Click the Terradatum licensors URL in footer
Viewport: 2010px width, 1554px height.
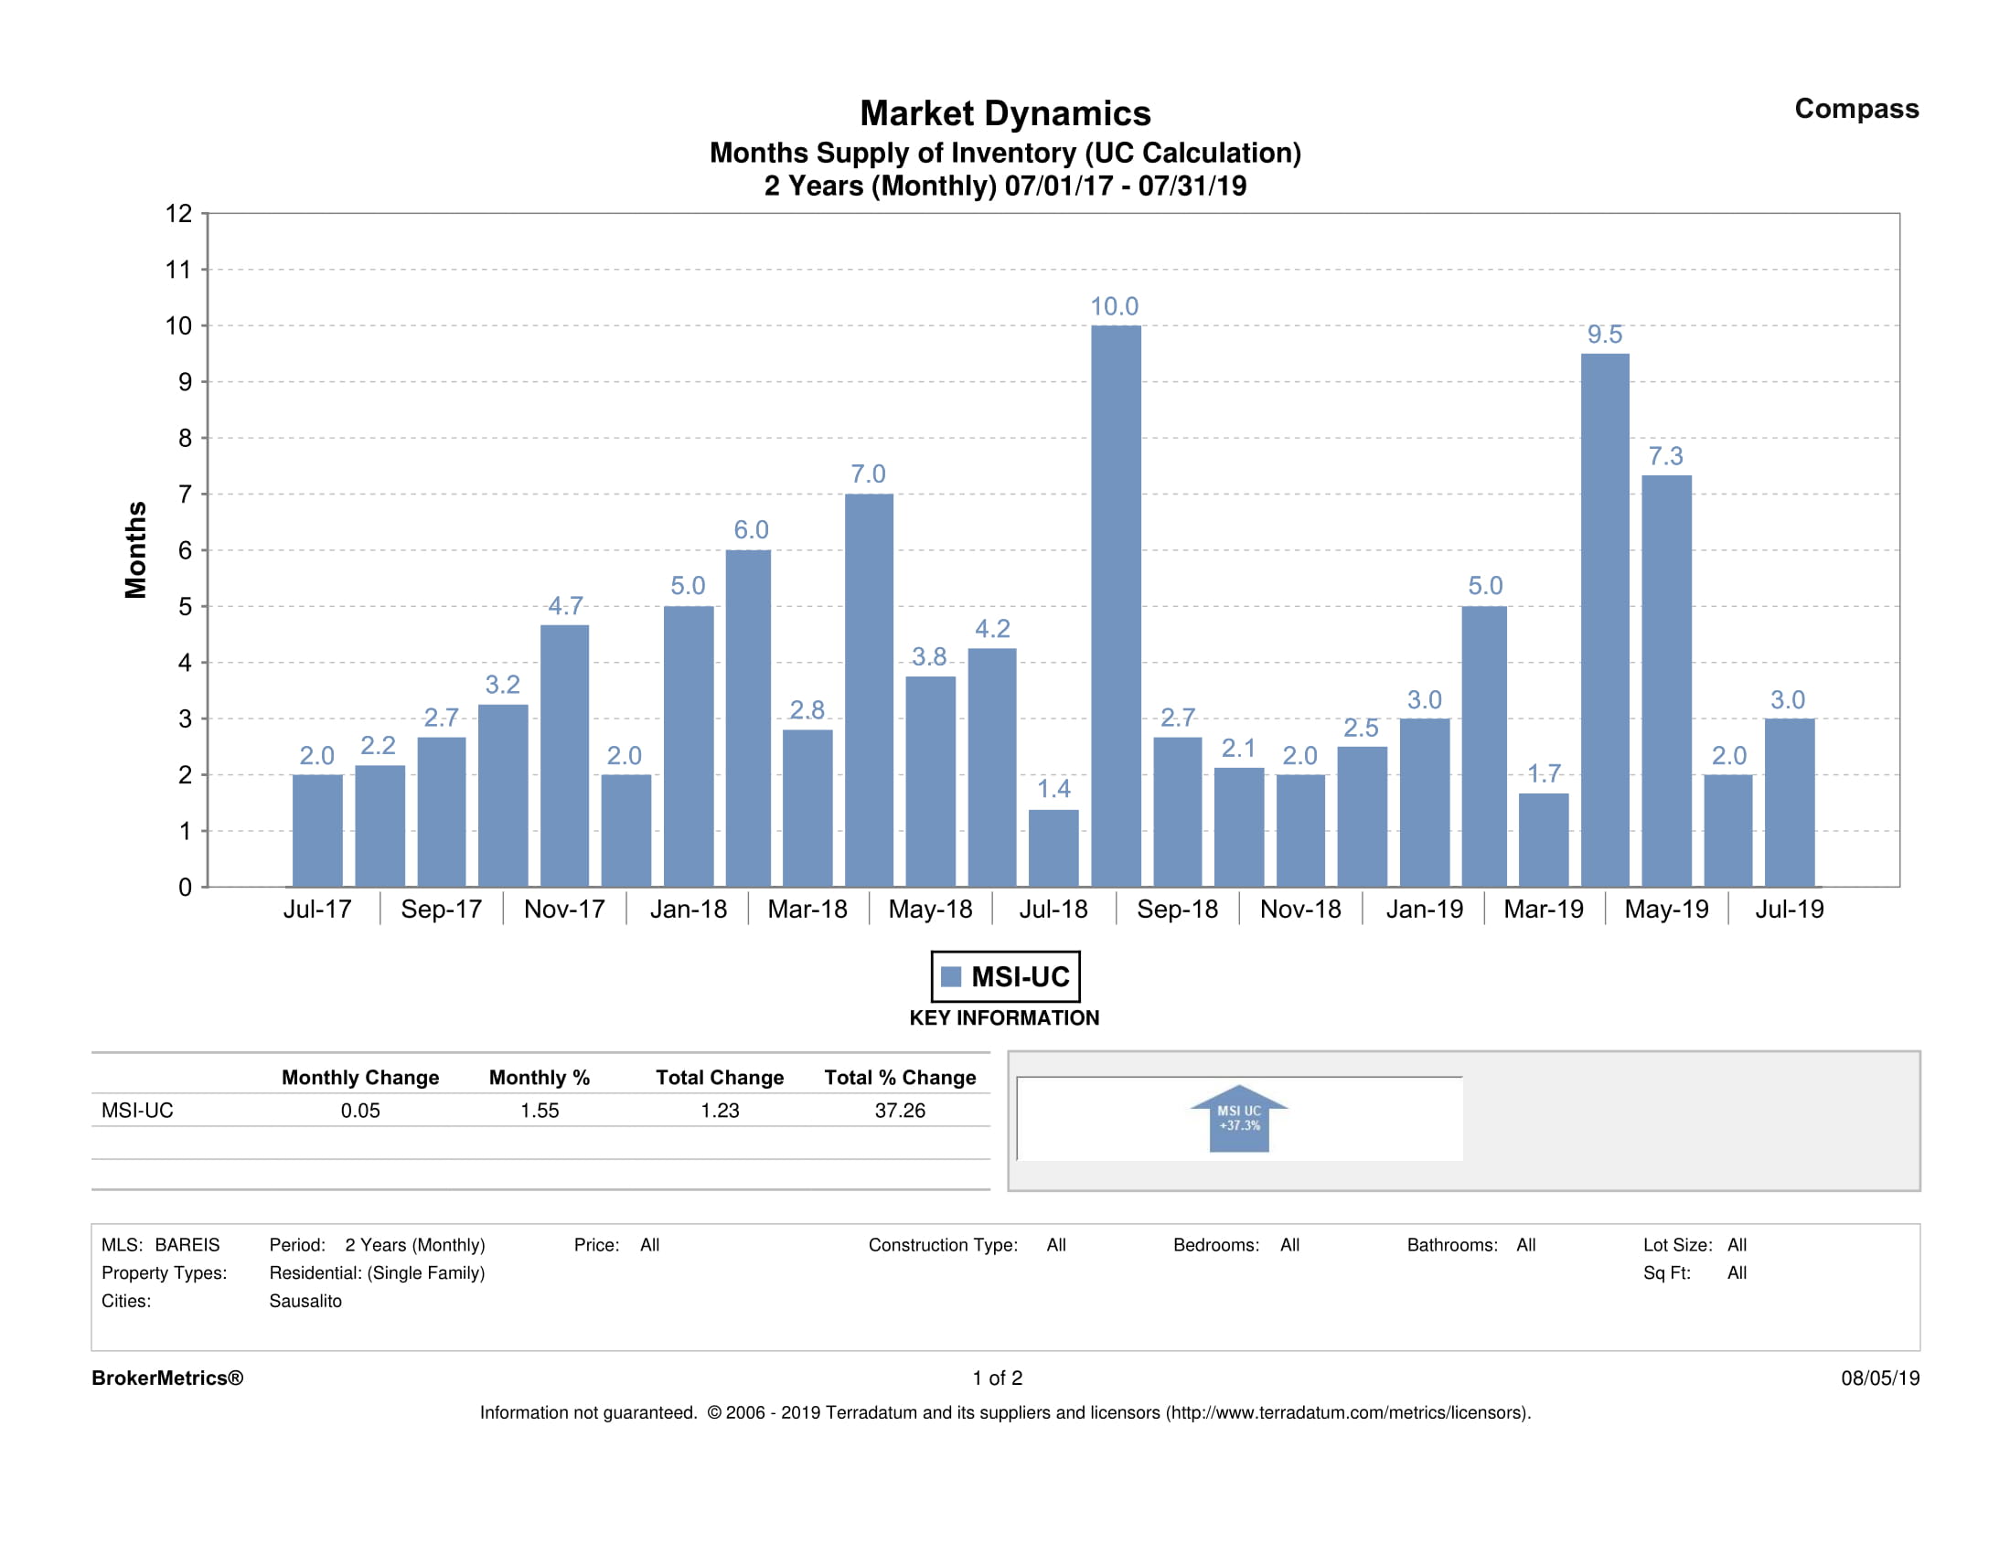(x=1346, y=1412)
